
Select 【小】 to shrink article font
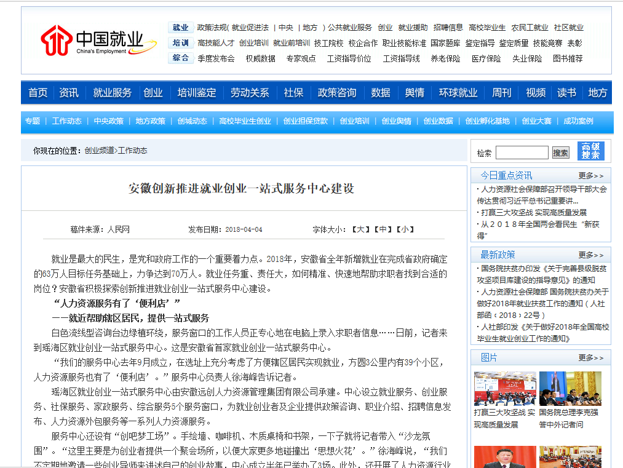[405, 228]
